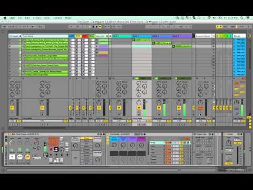Click the vertical scrollbar of session view
Screen dimensions: 253x190
click(x=250, y=59)
